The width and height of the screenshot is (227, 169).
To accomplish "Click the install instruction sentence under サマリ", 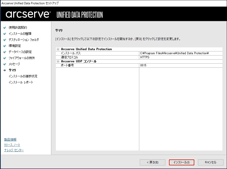I will (x=118, y=39).
